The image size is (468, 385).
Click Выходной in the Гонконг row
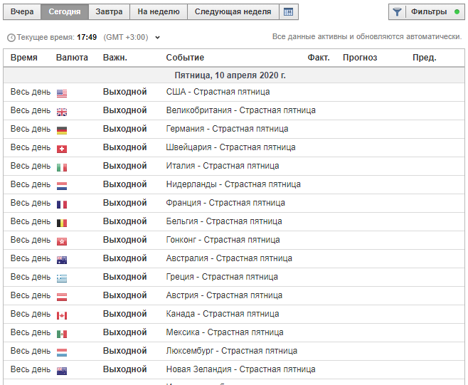click(124, 240)
